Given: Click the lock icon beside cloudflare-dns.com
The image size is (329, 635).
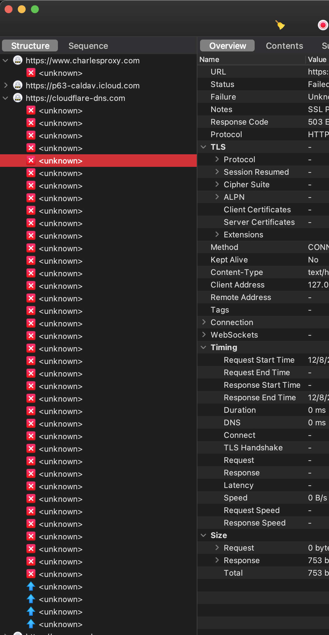Looking at the screenshot, I should (18, 98).
